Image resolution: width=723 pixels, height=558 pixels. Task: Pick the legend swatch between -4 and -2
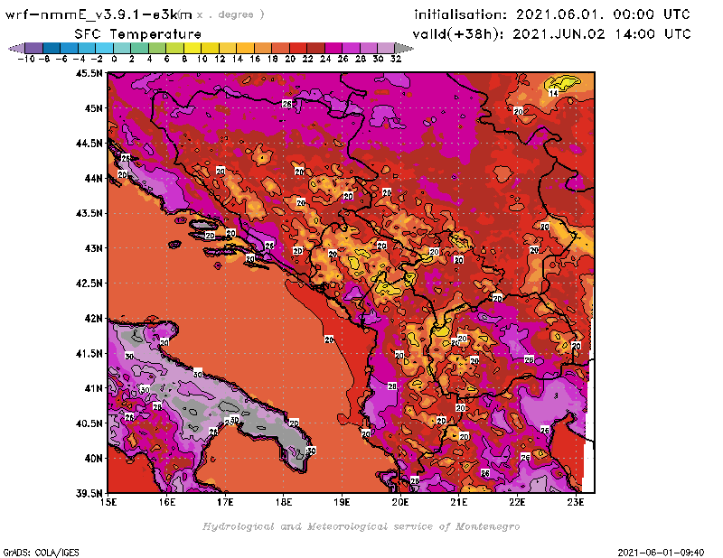86,48
